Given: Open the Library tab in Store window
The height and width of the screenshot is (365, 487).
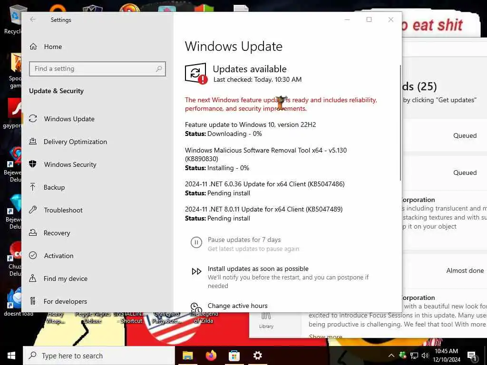Looking at the screenshot, I should 266,321.
